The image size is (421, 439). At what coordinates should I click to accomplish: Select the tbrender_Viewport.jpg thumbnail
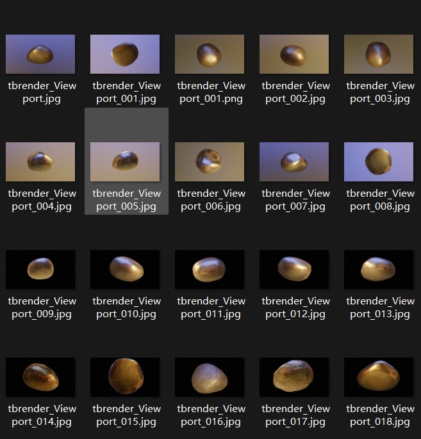[x=40, y=54]
